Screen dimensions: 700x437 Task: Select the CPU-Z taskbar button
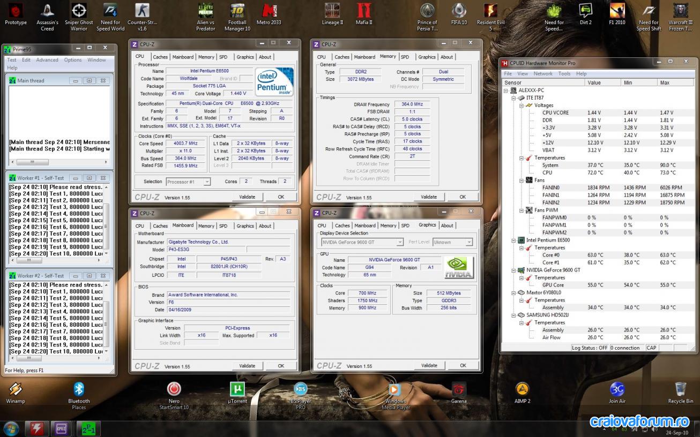point(62,428)
